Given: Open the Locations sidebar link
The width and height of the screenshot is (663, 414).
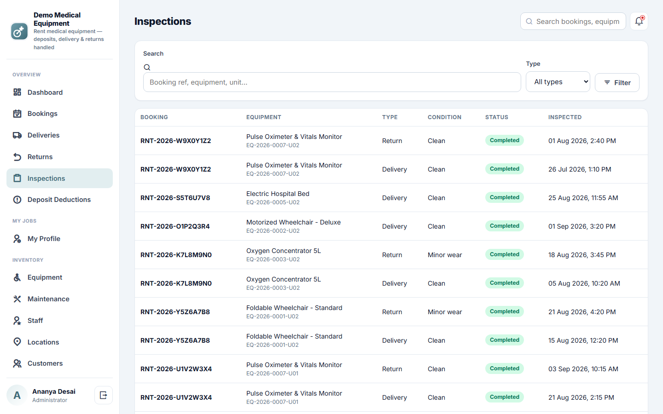Looking at the screenshot, I should click(x=59, y=342).
